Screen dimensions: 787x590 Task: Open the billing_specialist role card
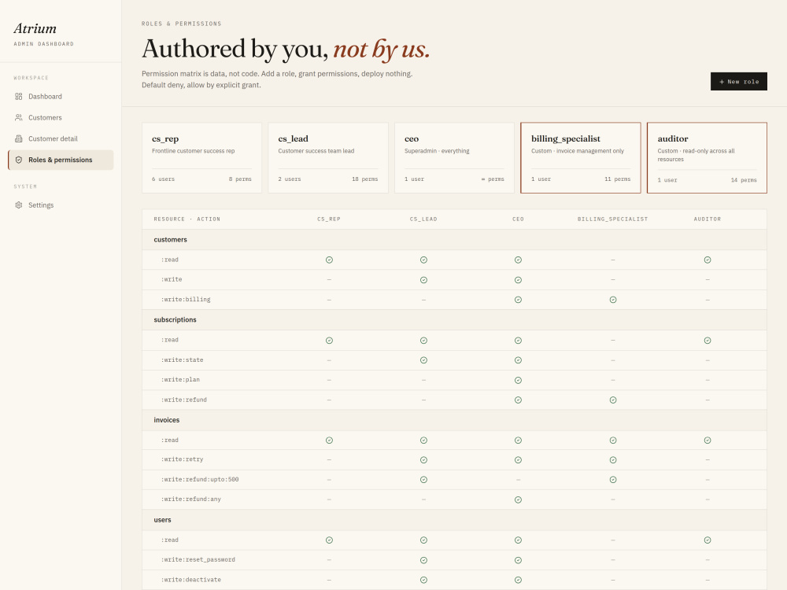point(581,157)
